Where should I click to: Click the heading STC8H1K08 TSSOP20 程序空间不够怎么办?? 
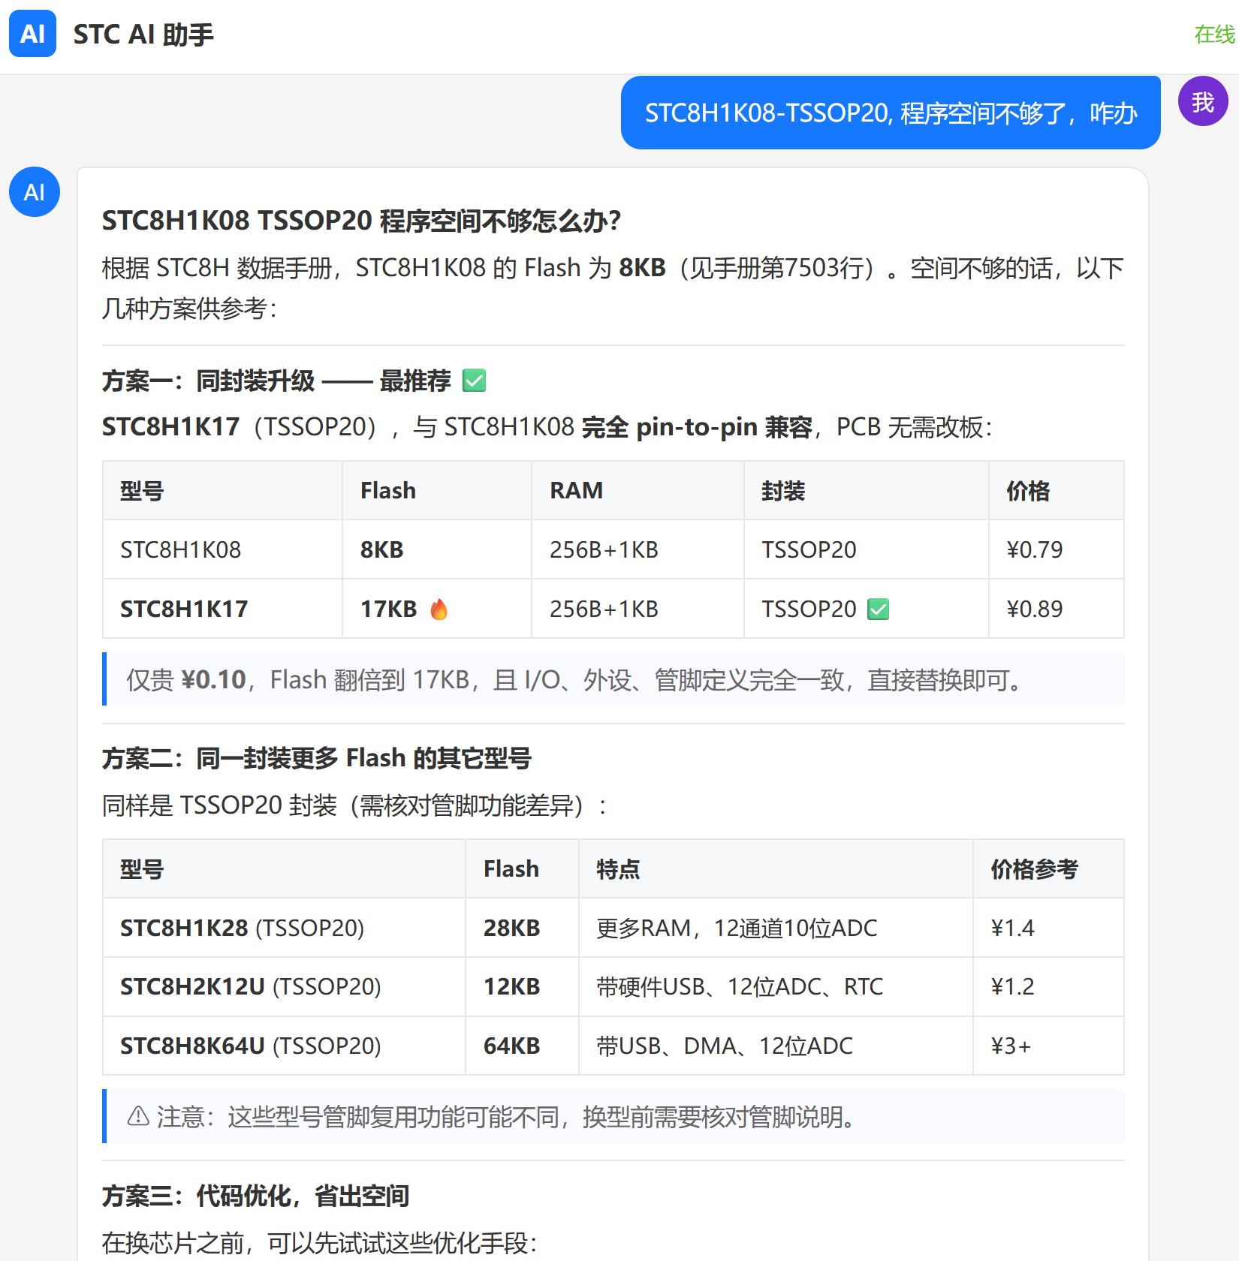[361, 221]
